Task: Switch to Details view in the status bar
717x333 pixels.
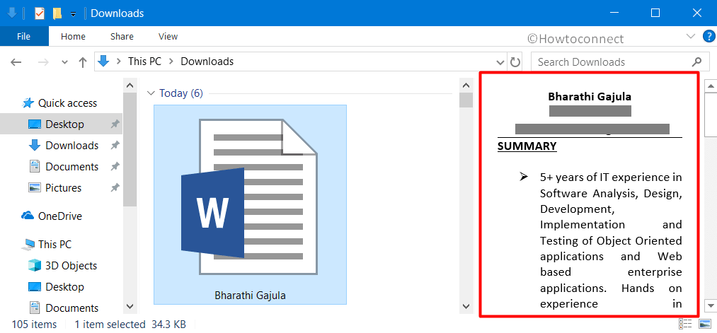Action: pos(685,324)
